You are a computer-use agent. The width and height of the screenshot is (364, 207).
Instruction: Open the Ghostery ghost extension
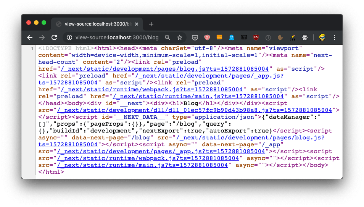(x=232, y=37)
